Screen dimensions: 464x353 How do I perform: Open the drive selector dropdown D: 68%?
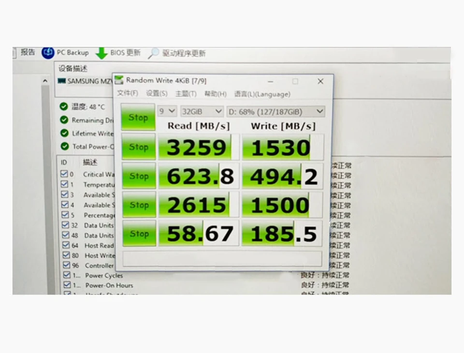pyautogui.click(x=275, y=112)
